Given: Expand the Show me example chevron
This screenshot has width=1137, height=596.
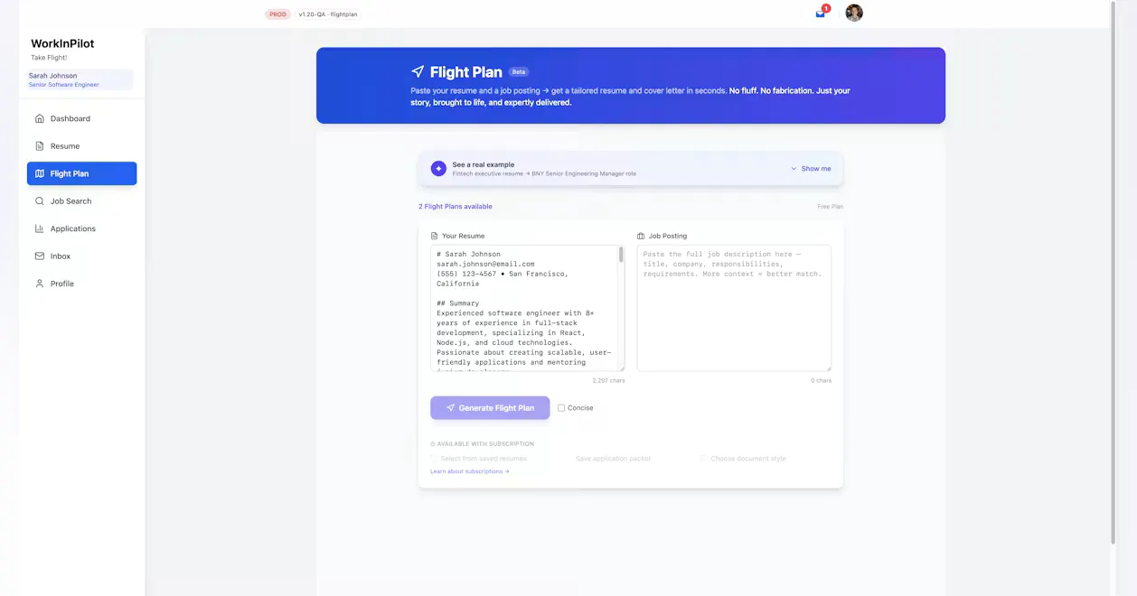Looking at the screenshot, I should pos(794,169).
